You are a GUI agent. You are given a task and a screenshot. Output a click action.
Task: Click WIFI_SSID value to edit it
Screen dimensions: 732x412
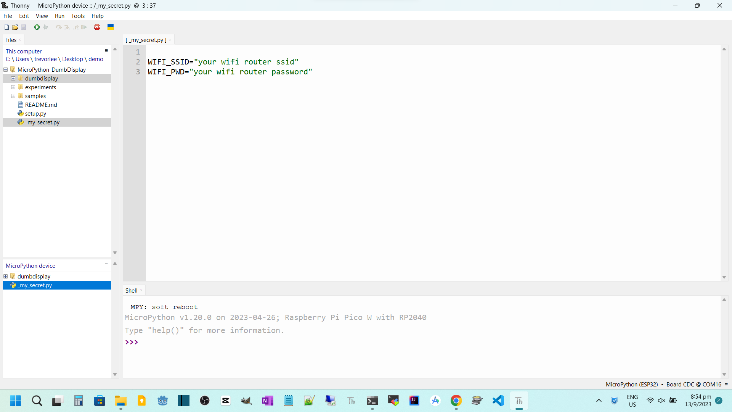(x=246, y=61)
